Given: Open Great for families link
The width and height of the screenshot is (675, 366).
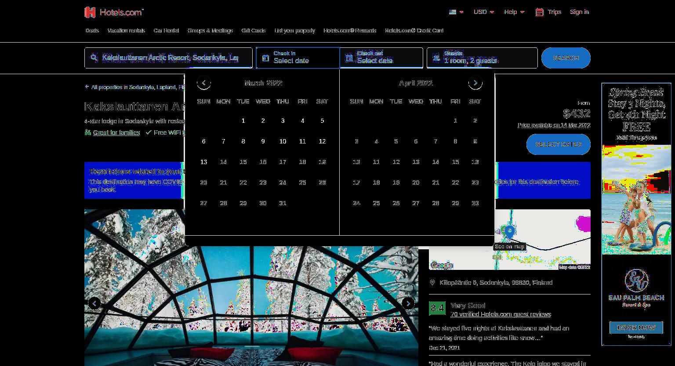Looking at the screenshot, I should tap(116, 133).
